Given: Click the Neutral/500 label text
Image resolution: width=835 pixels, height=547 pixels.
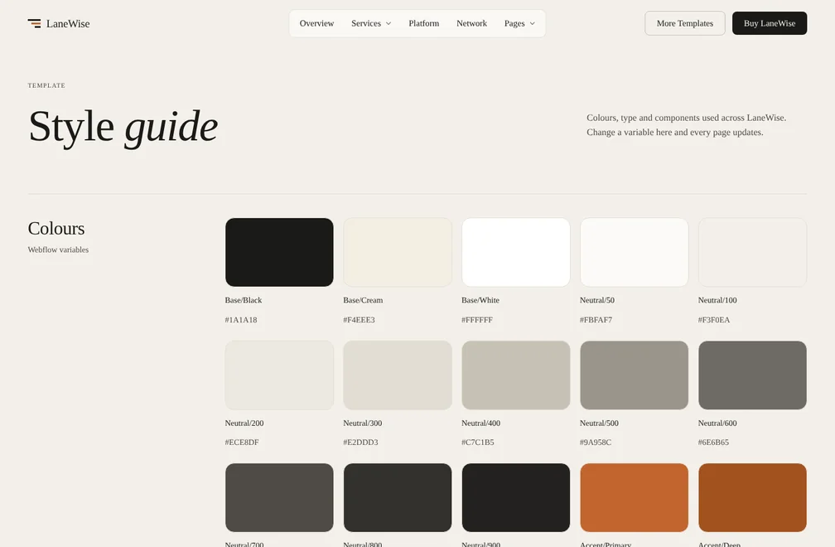Looking at the screenshot, I should pyautogui.click(x=599, y=423).
